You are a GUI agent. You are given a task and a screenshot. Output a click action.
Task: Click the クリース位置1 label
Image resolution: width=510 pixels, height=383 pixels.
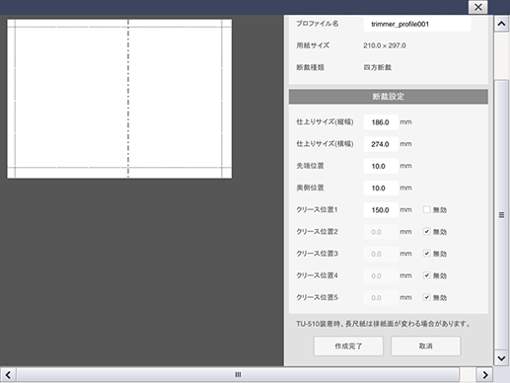click(x=317, y=210)
